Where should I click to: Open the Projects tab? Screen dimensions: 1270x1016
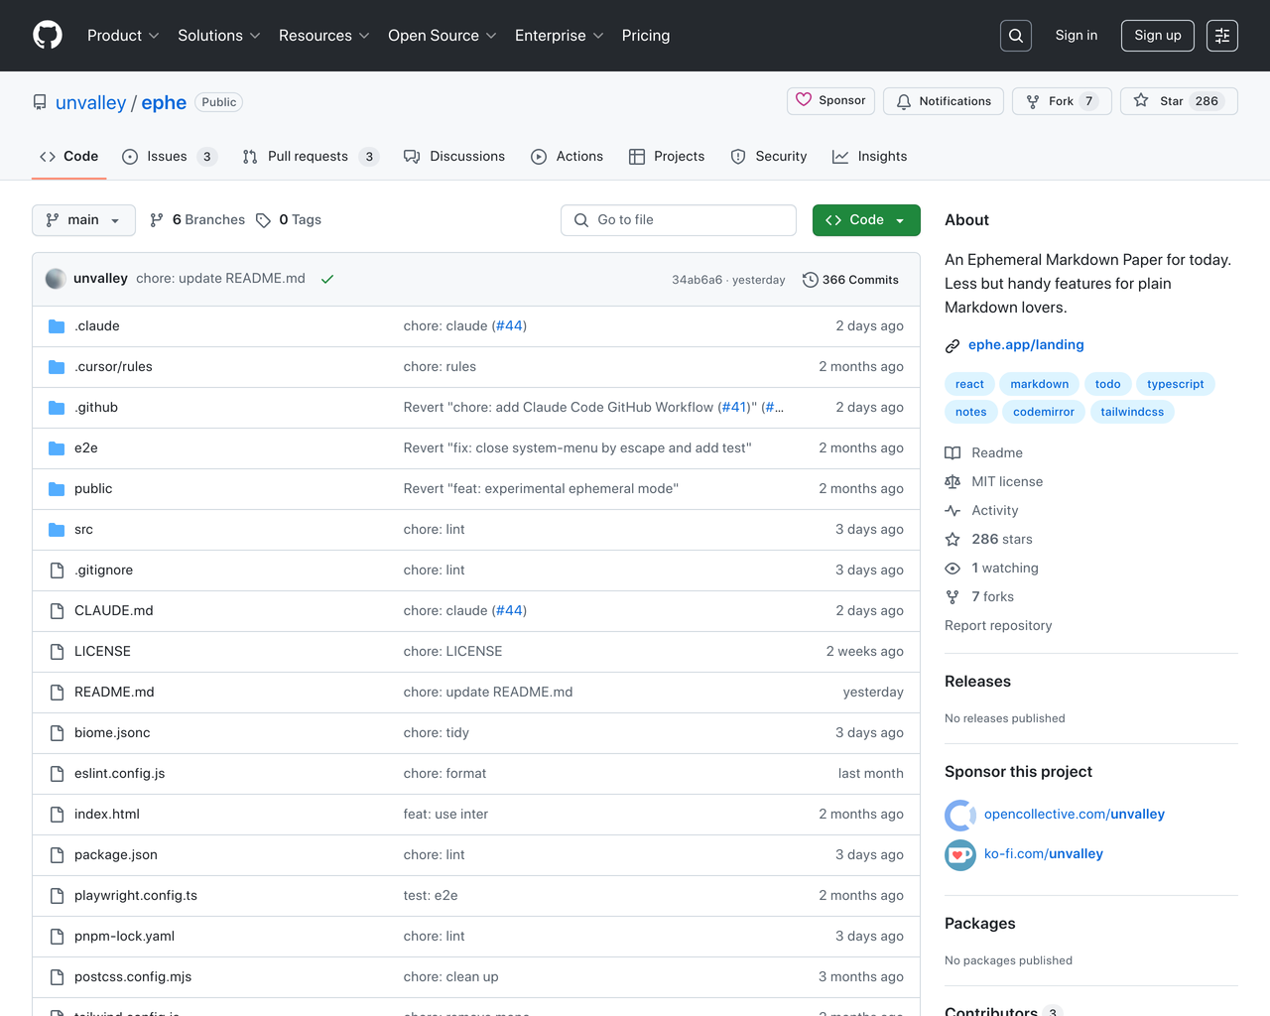pos(667,157)
